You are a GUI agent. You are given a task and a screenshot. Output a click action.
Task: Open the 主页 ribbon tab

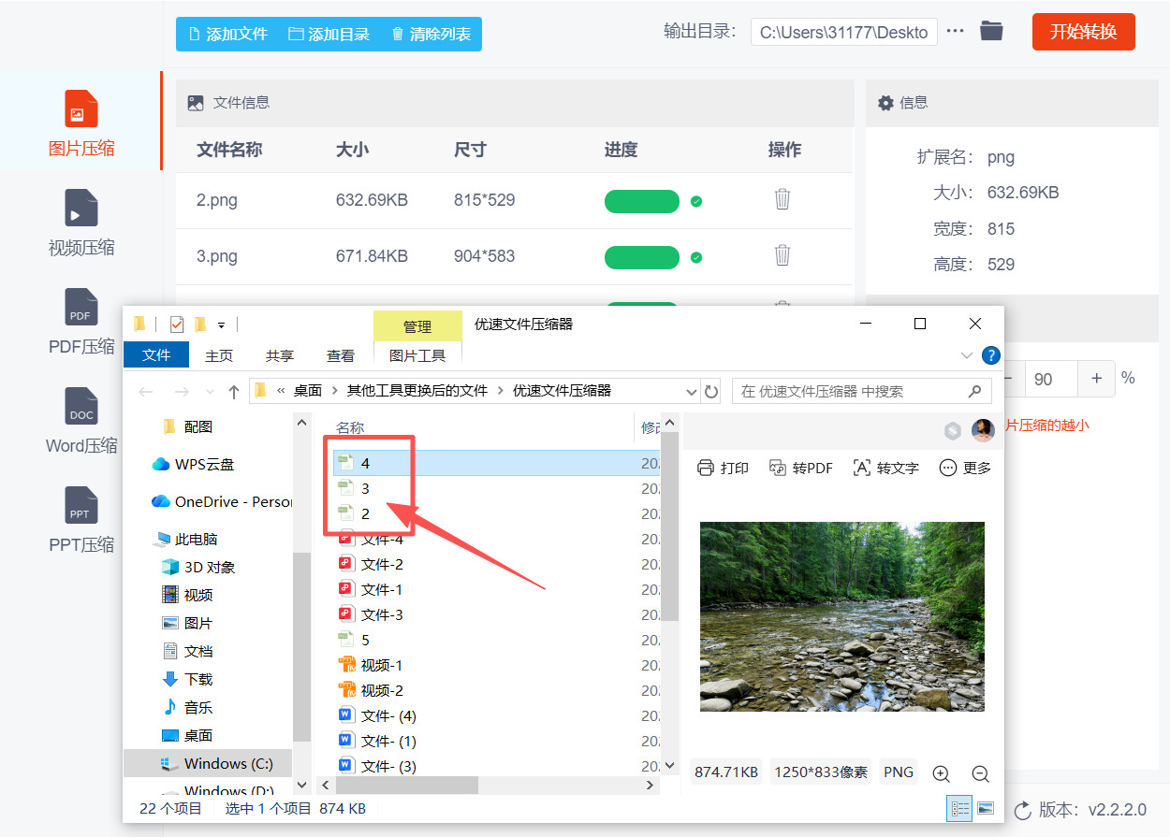219,355
